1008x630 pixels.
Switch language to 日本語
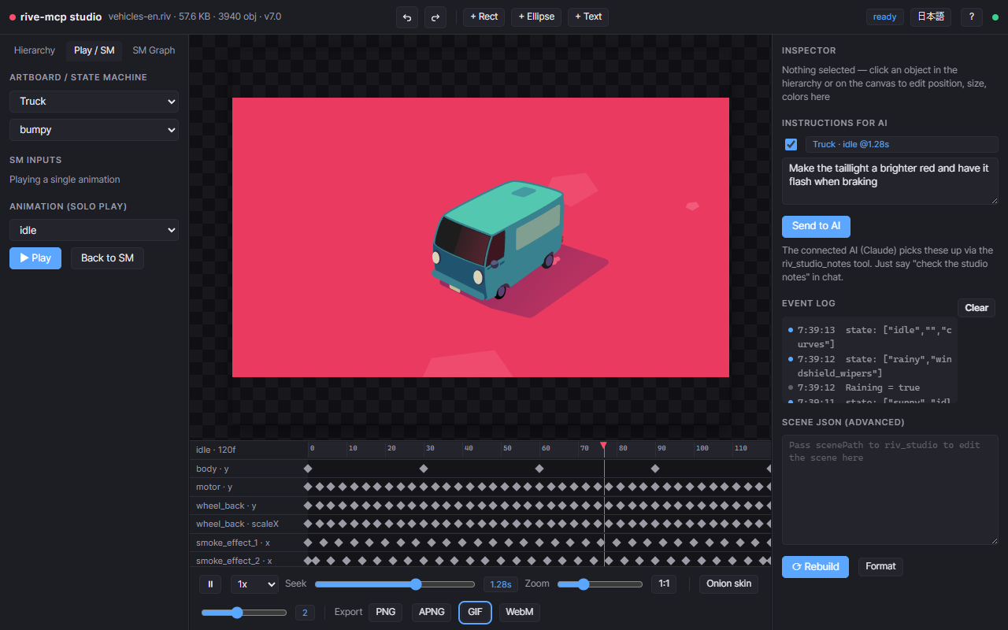click(x=931, y=17)
